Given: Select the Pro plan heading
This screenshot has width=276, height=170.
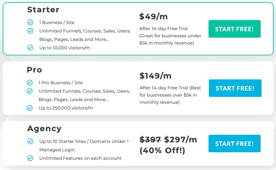Looking at the screenshot, I should pos(34,70).
